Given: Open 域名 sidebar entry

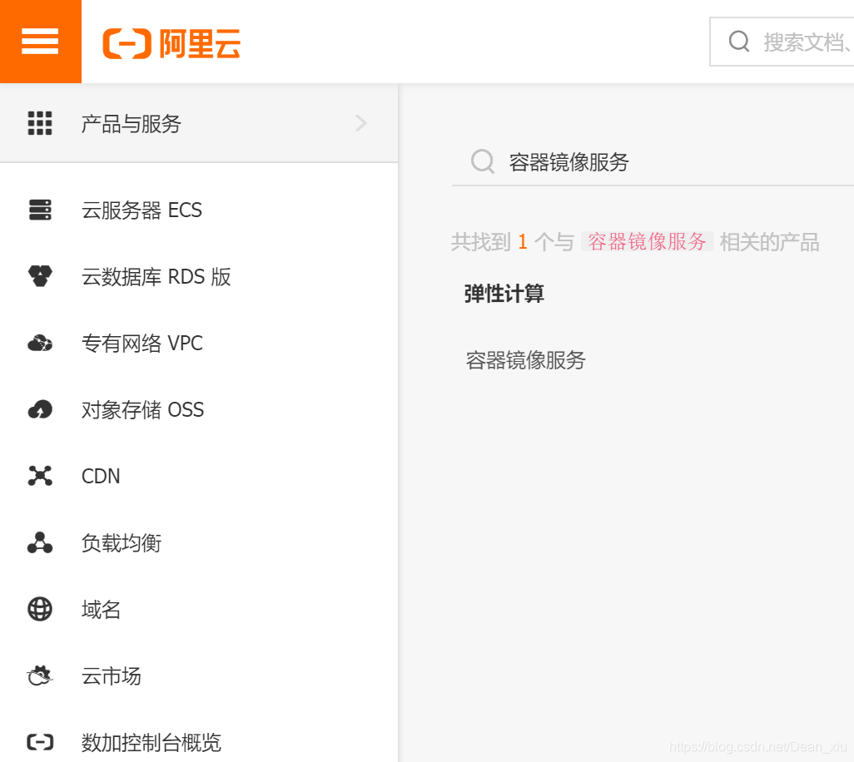Looking at the screenshot, I should 101,610.
